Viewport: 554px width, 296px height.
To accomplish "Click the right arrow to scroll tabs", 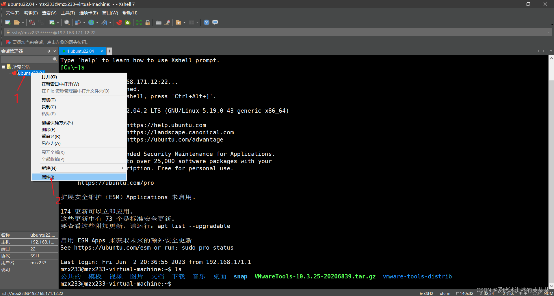I will pyautogui.click(x=543, y=51).
